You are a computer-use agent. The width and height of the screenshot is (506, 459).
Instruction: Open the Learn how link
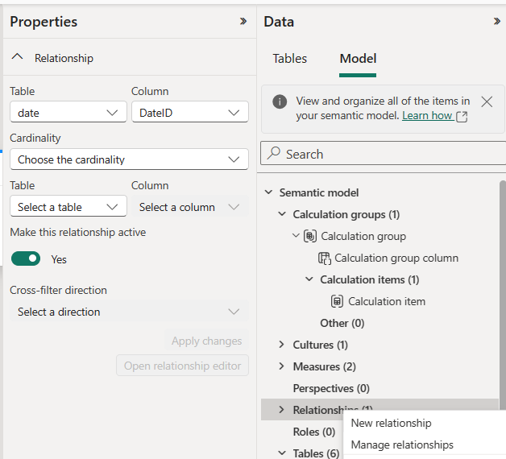tap(427, 115)
